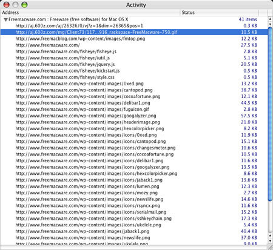Click the yellow minimize window button
The image size is (273, 250).
[x=15, y=5]
